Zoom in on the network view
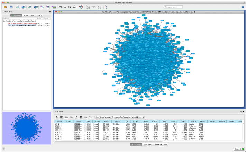The image size is (247, 153). pyautogui.click(x=61, y=7)
